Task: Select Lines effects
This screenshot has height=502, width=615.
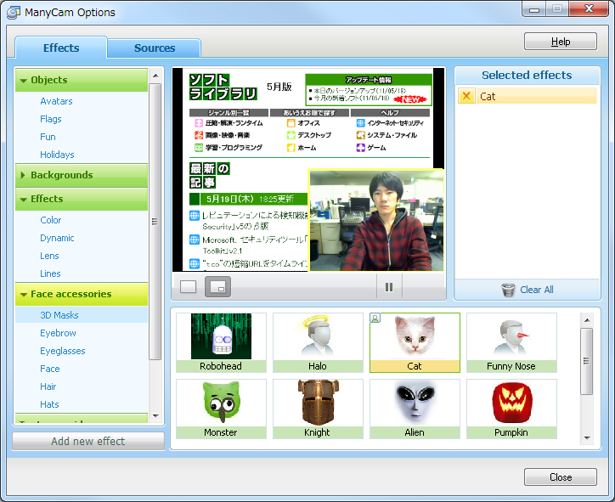Action: [50, 274]
